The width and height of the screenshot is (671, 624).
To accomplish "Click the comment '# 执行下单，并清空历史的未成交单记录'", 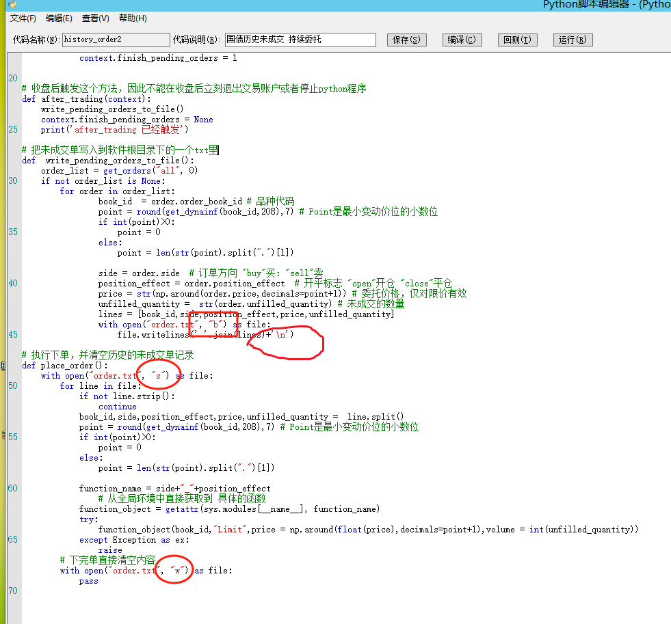I will (108, 355).
